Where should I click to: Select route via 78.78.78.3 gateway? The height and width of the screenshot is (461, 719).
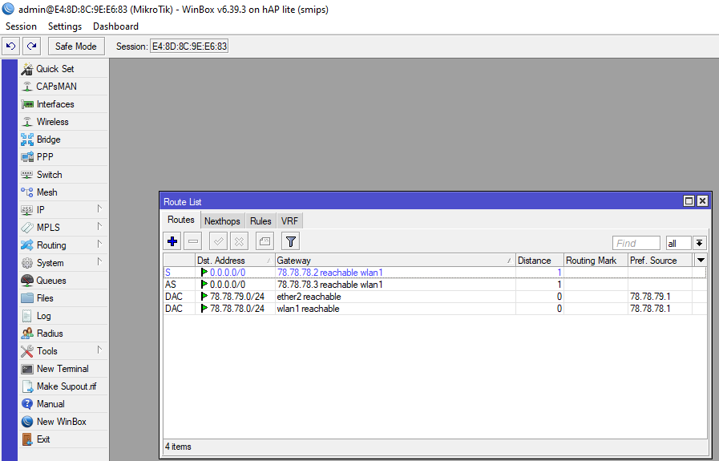pyautogui.click(x=434, y=285)
